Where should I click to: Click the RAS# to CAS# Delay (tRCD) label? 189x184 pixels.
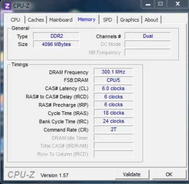[x=57, y=97]
